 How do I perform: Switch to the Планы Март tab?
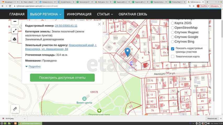(x=177, y=2)
